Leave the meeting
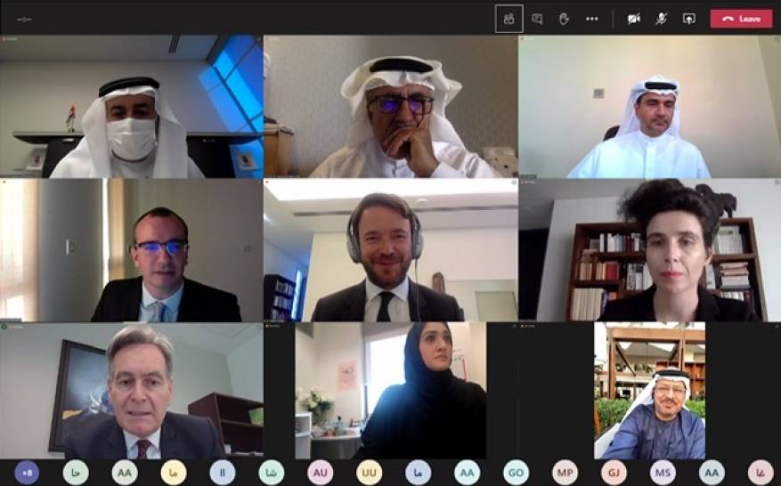The height and width of the screenshot is (486, 781). pos(741,19)
